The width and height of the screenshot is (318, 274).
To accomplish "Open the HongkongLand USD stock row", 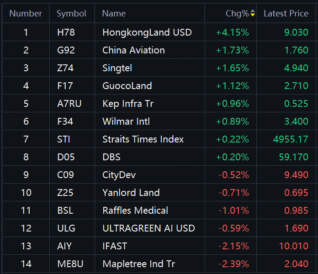I will point(147,32).
